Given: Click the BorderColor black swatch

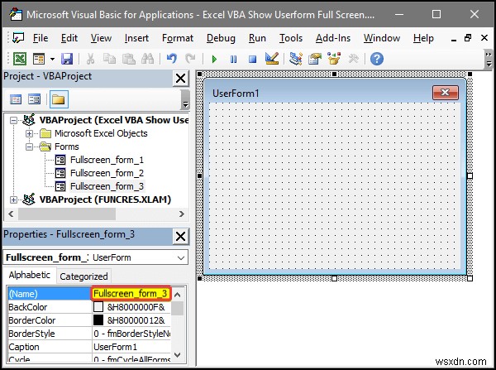Looking at the screenshot, I should (x=98, y=320).
